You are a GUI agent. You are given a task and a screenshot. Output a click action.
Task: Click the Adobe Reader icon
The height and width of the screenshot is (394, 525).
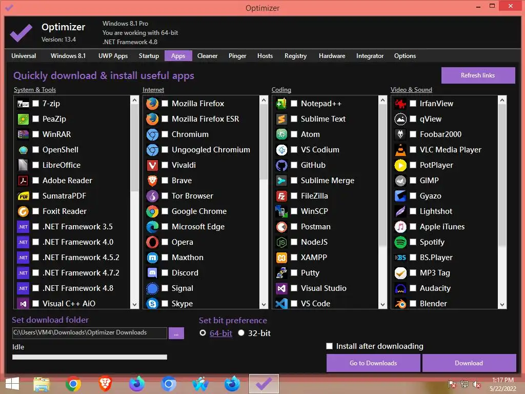pos(23,181)
